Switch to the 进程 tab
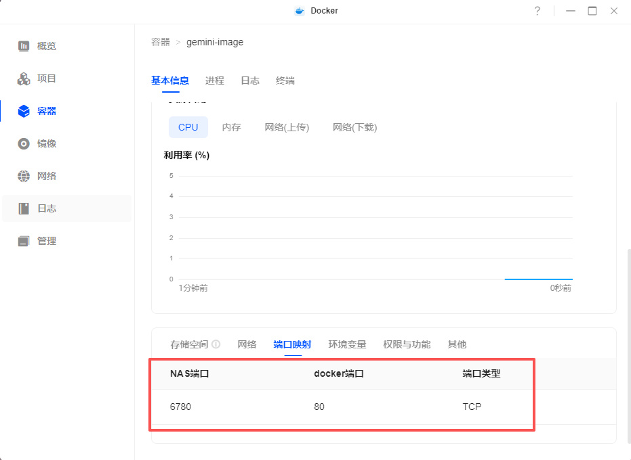 [214, 80]
